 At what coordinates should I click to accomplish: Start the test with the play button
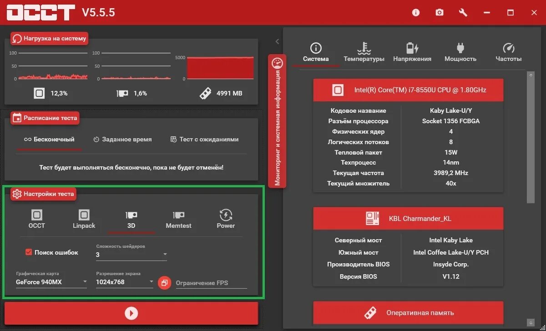pos(131,313)
